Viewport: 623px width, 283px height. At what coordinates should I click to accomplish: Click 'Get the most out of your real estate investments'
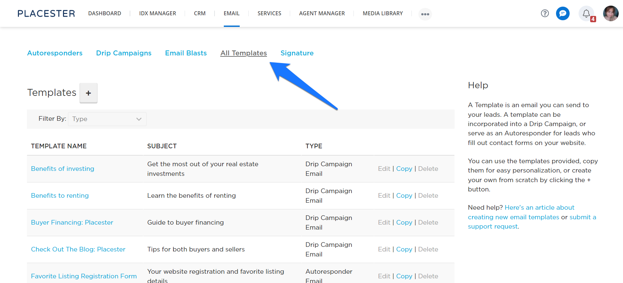pos(203,169)
